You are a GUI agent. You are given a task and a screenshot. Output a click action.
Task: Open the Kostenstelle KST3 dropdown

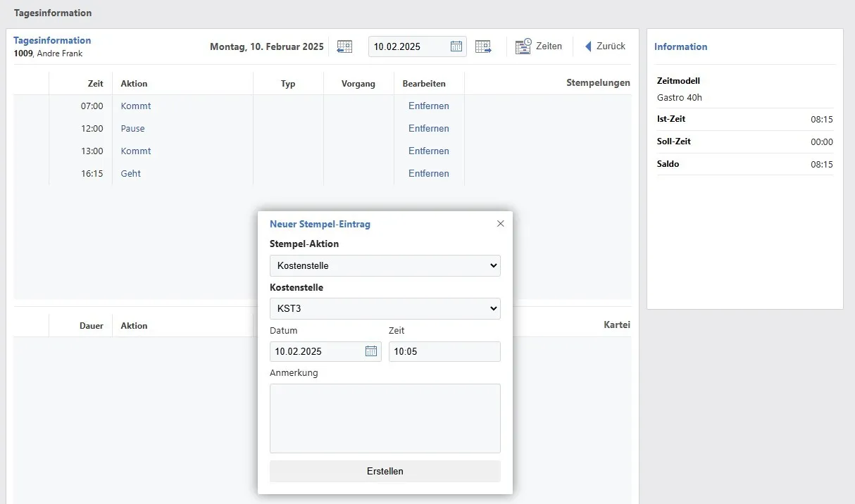385,308
